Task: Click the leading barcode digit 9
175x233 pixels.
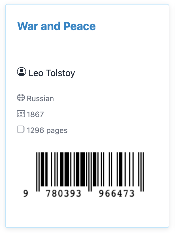Action: (x=26, y=194)
